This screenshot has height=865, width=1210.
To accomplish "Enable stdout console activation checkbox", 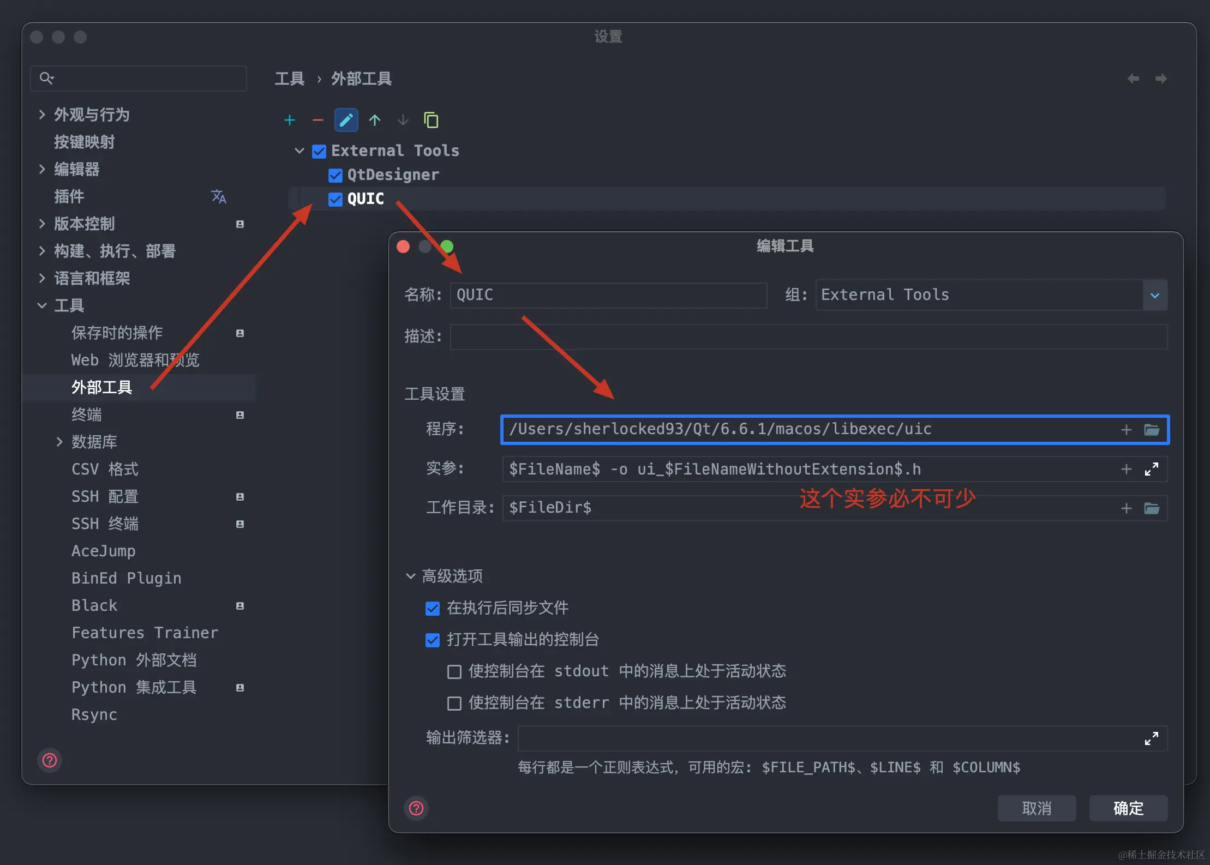I will click(454, 671).
